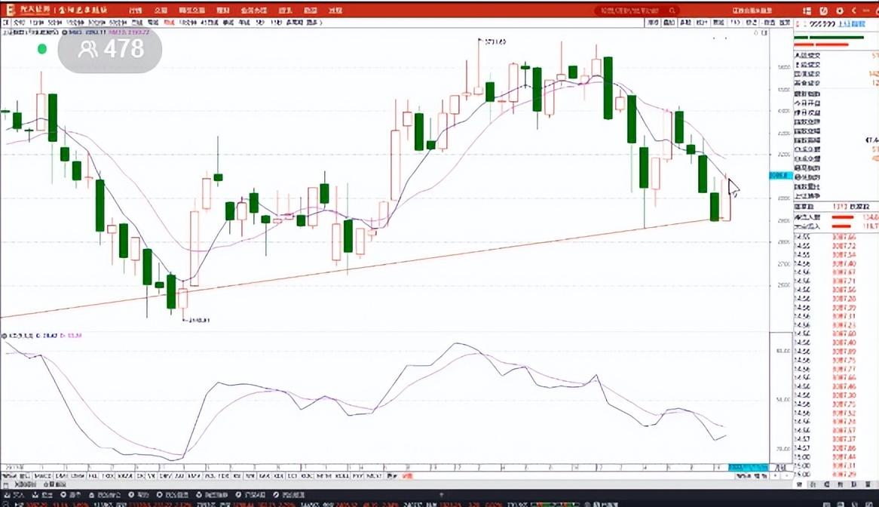
Task: Select the 15分钟 period tab
Action: pyautogui.click(x=75, y=23)
